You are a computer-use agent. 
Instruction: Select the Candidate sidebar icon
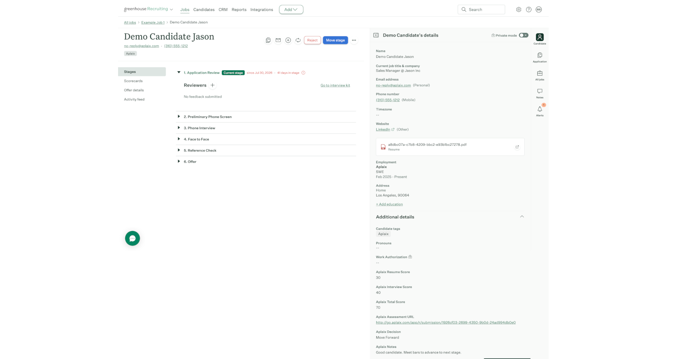[x=540, y=39]
